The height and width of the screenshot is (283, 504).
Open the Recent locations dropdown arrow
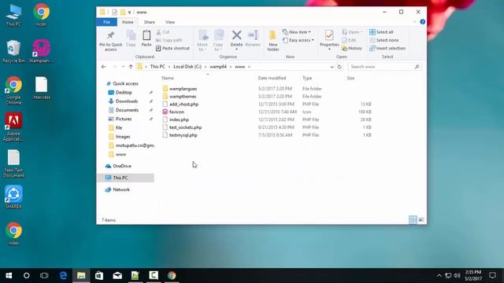123,67
